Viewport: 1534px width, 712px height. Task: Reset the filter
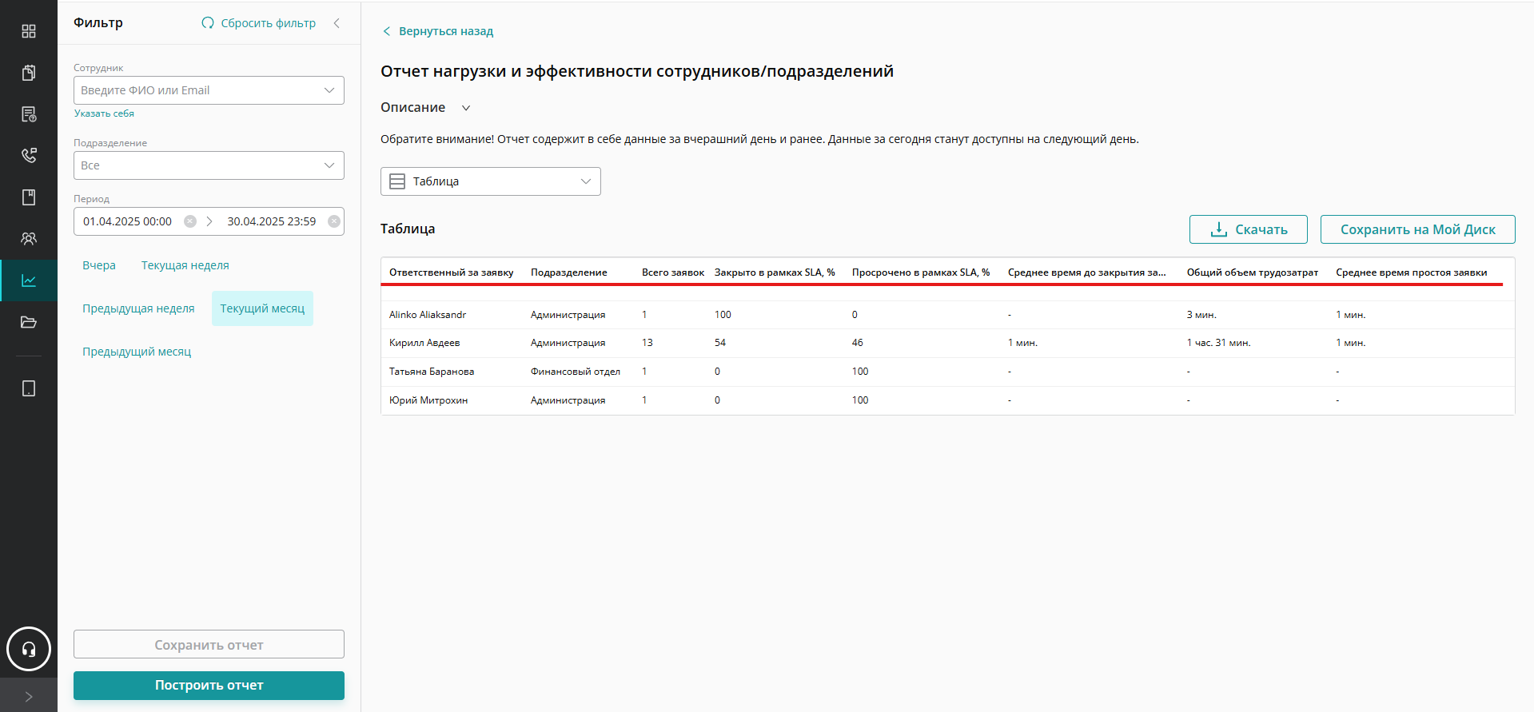[259, 23]
